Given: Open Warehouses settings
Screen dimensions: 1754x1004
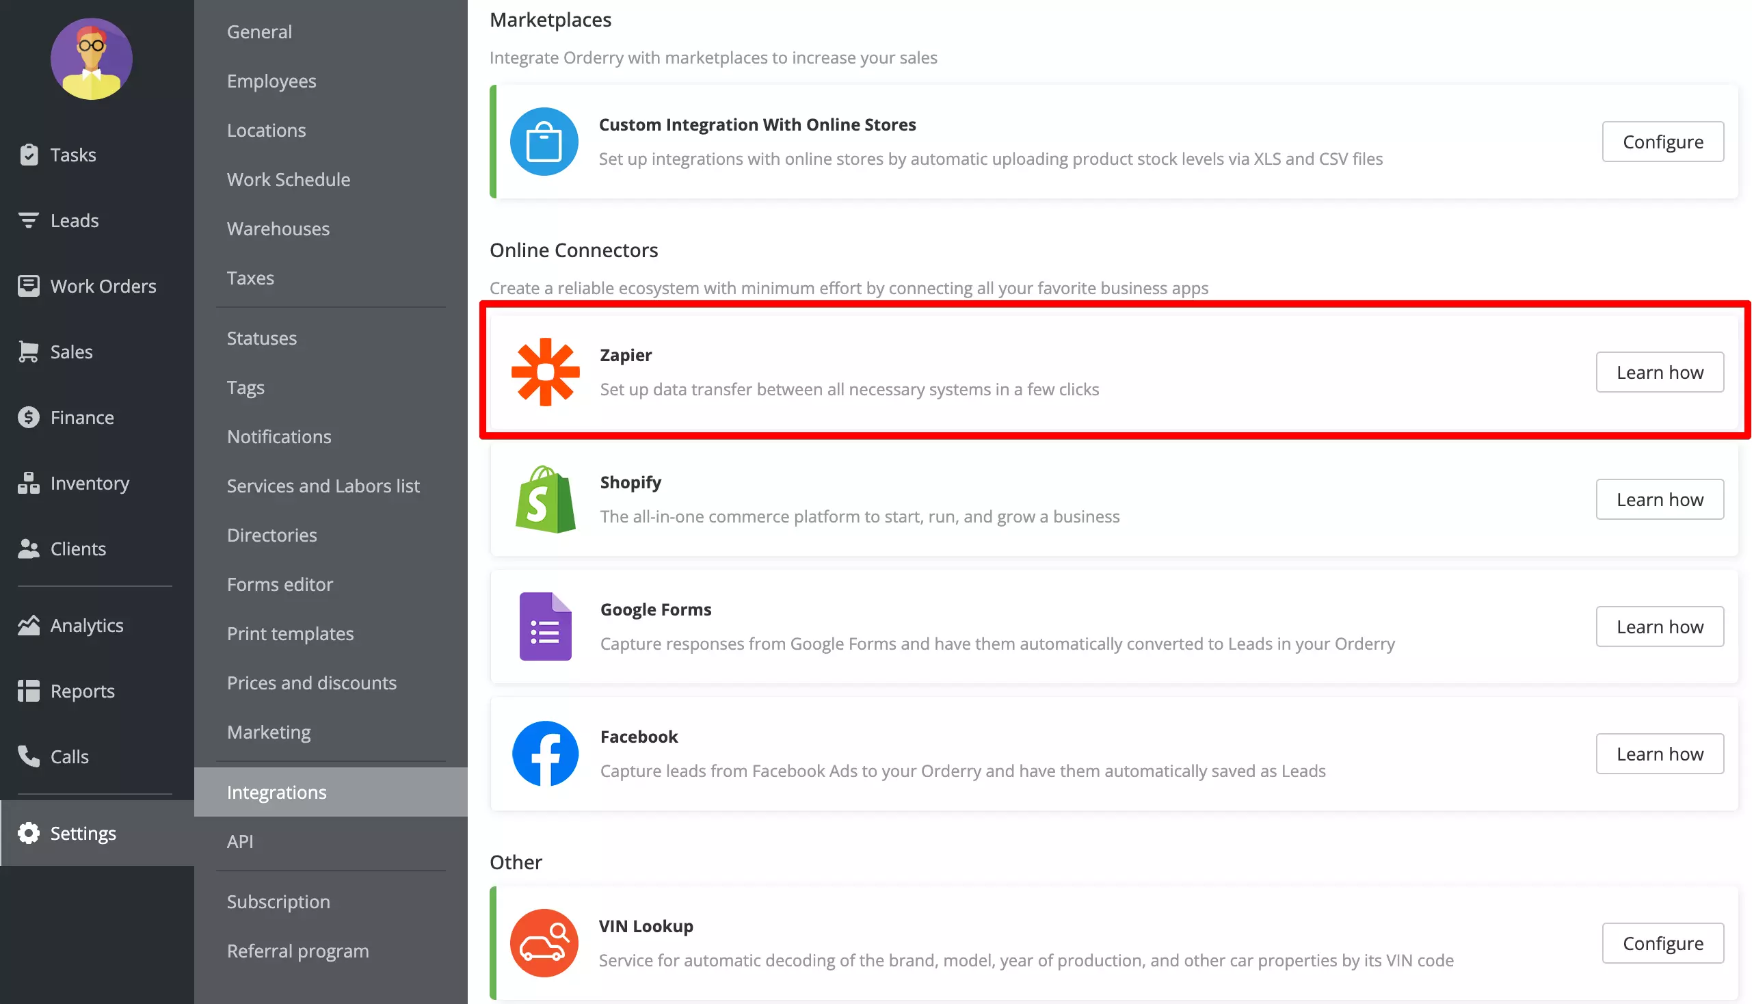Looking at the screenshot, I should (x=331, y=228).
